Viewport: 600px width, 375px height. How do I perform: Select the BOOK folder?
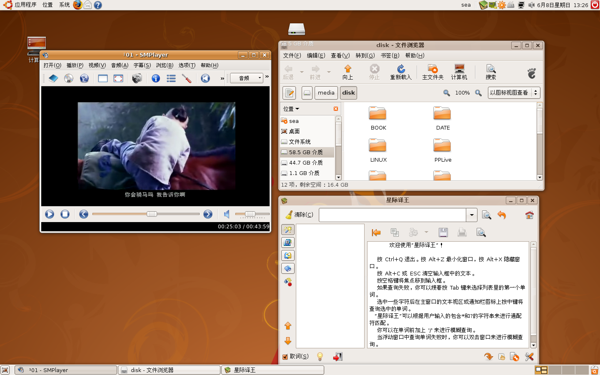tap(378, 118)
